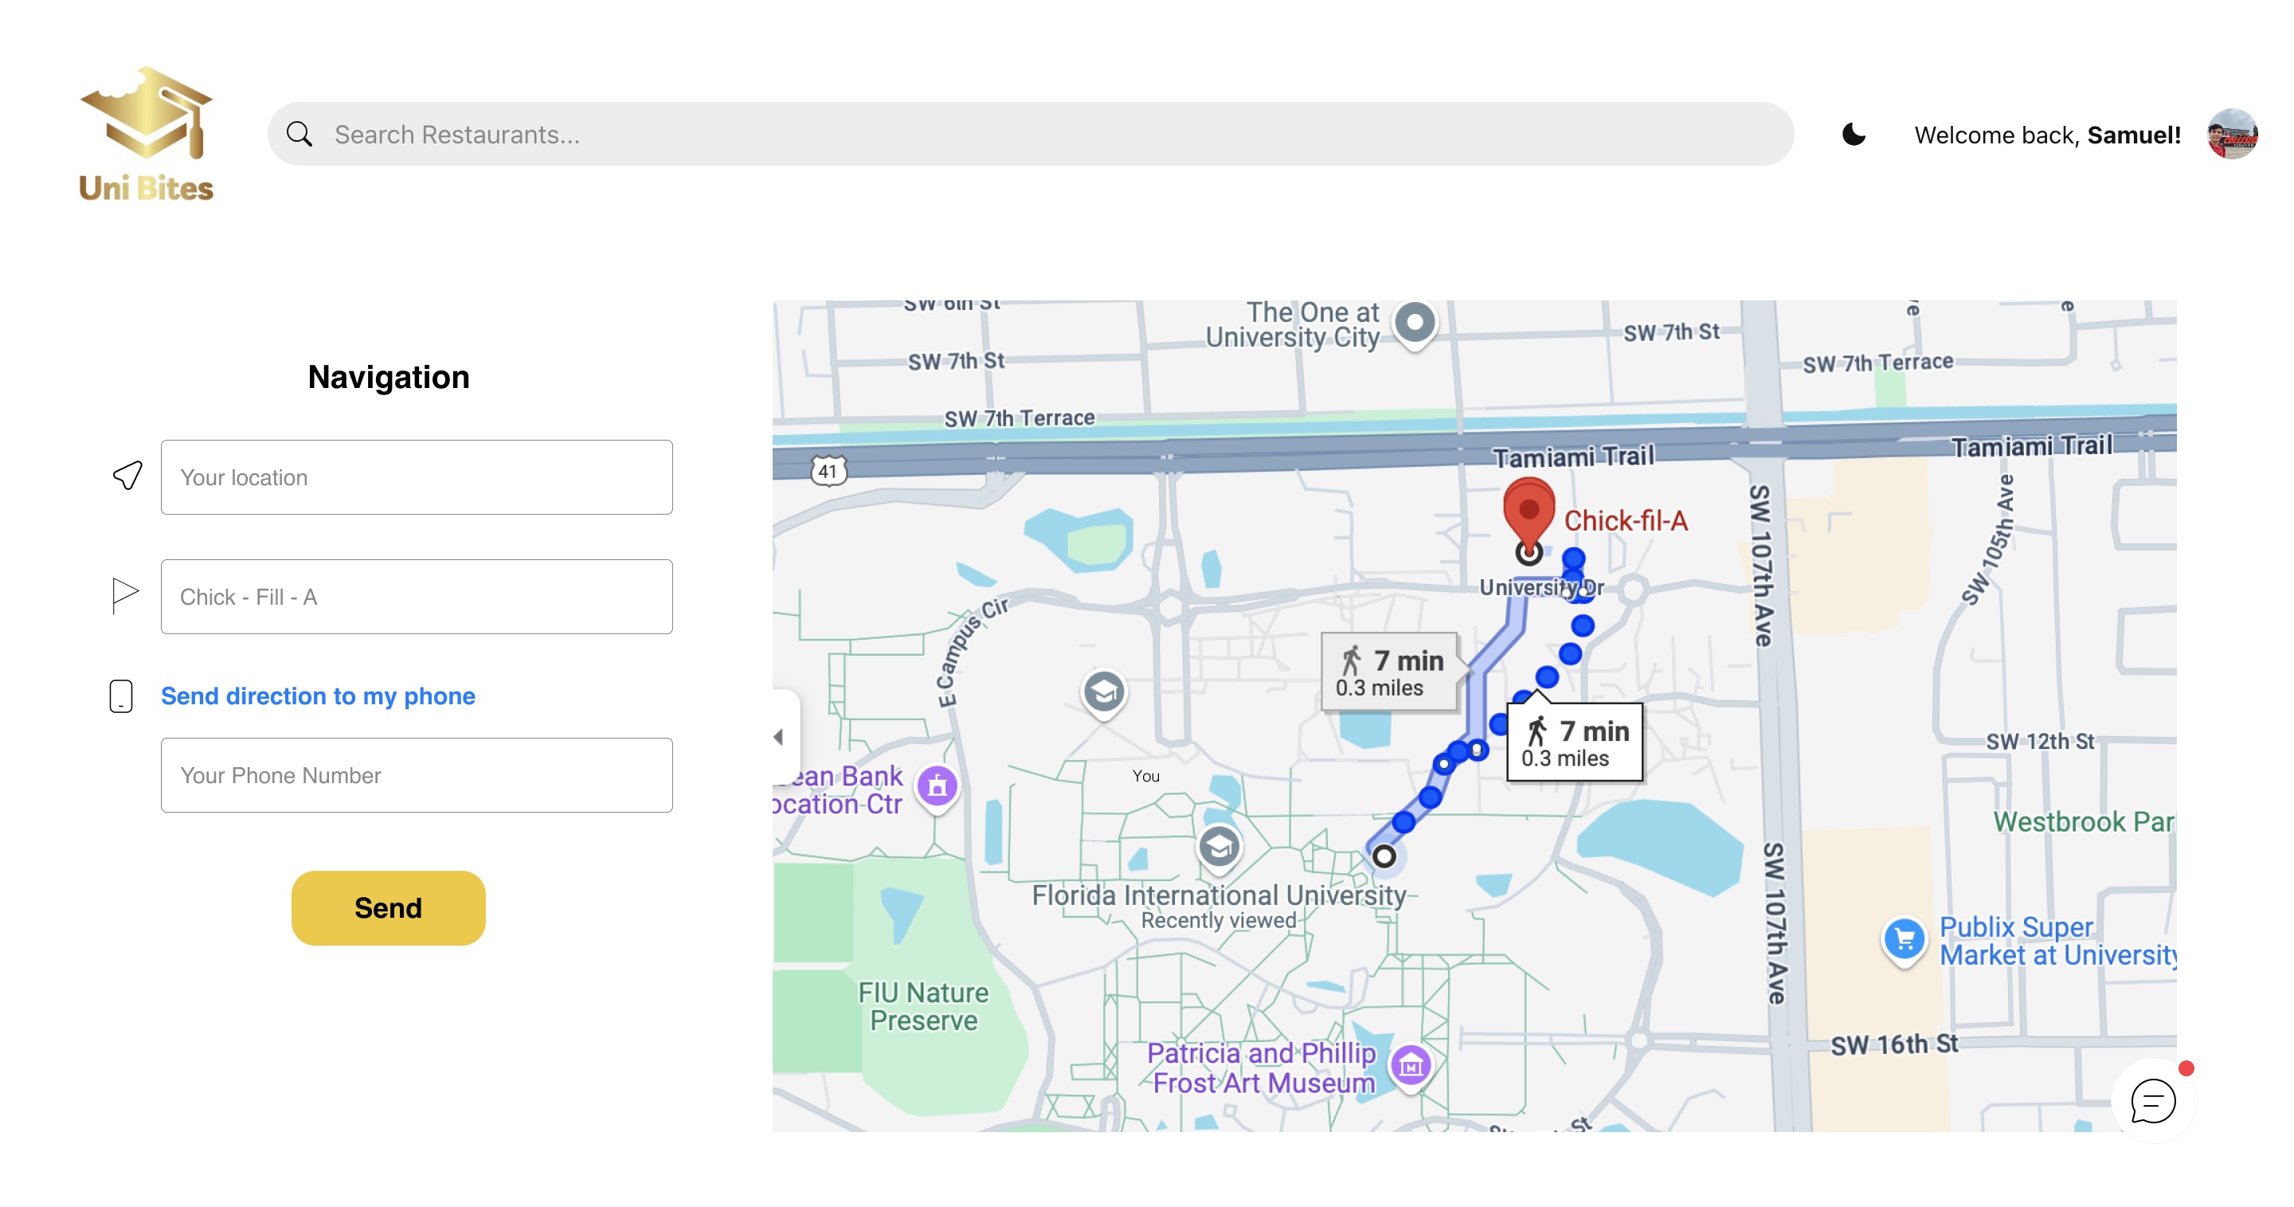
Task: Toggle dark mode moon icon
Action: pyautogui.click(x=1854, y=135)
